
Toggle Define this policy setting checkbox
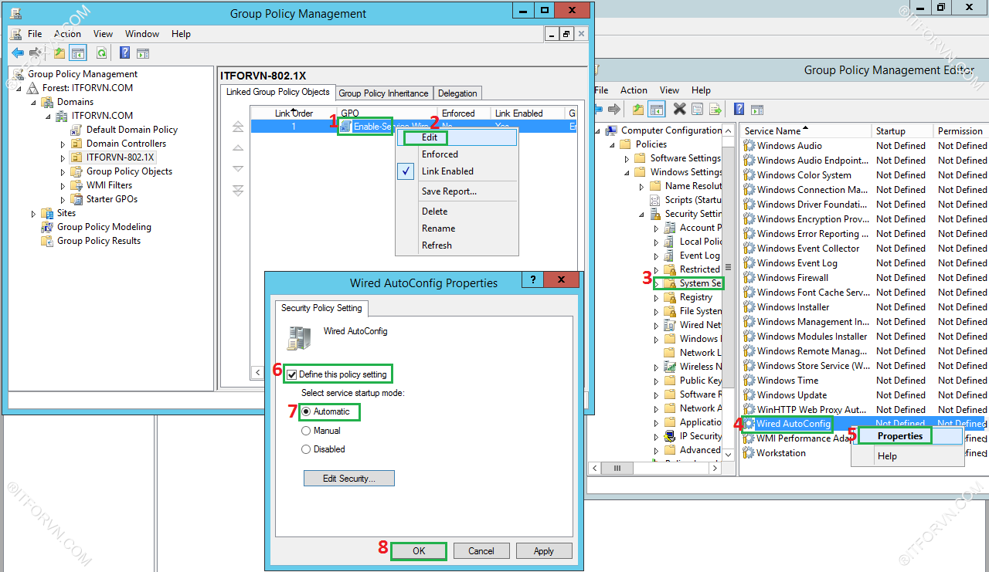[292, 374]
